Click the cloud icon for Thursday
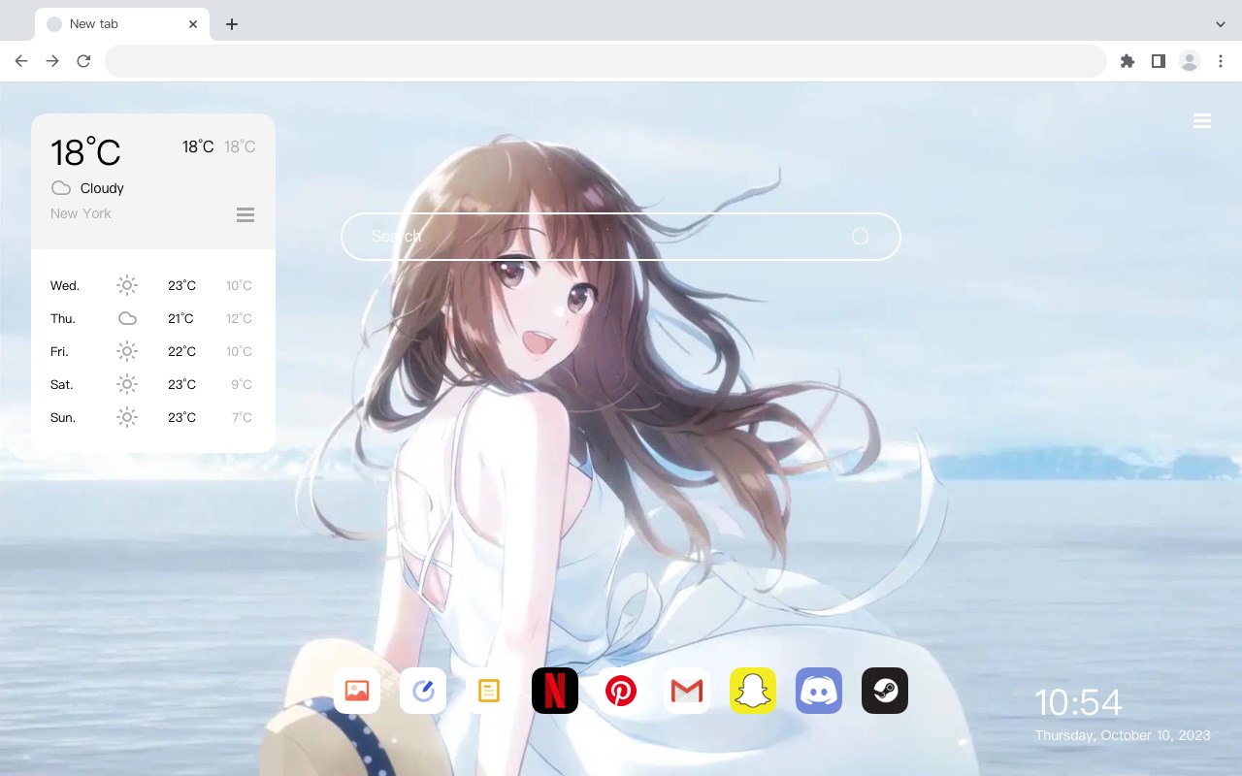The width and height of the screenshot is (1242, 776). [x=127, y=318]
